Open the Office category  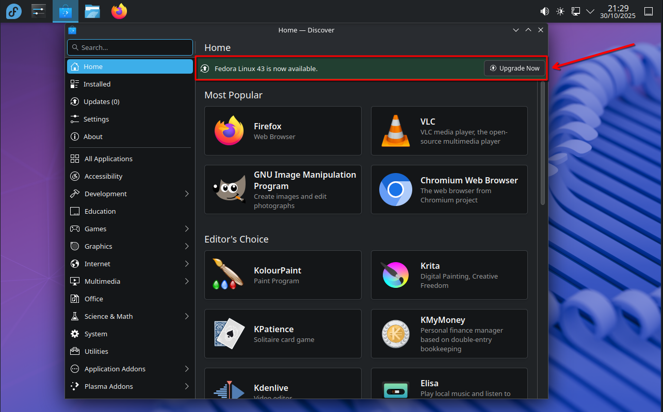(x=94, y=298)
